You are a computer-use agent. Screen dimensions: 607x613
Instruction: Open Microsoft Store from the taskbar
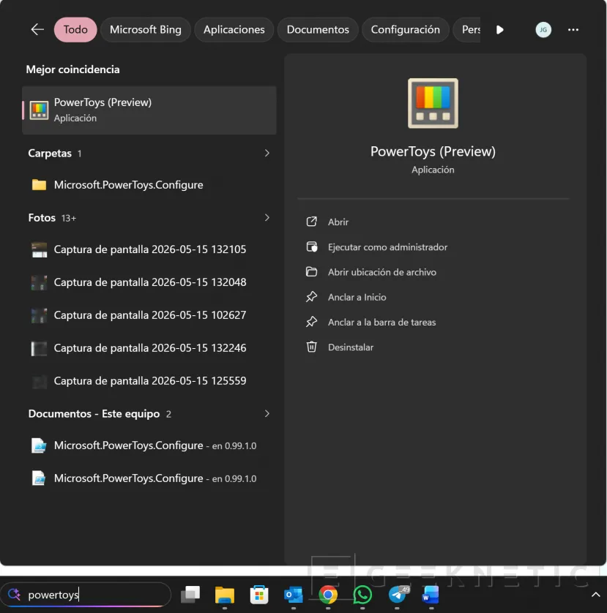tap(259, 595)
